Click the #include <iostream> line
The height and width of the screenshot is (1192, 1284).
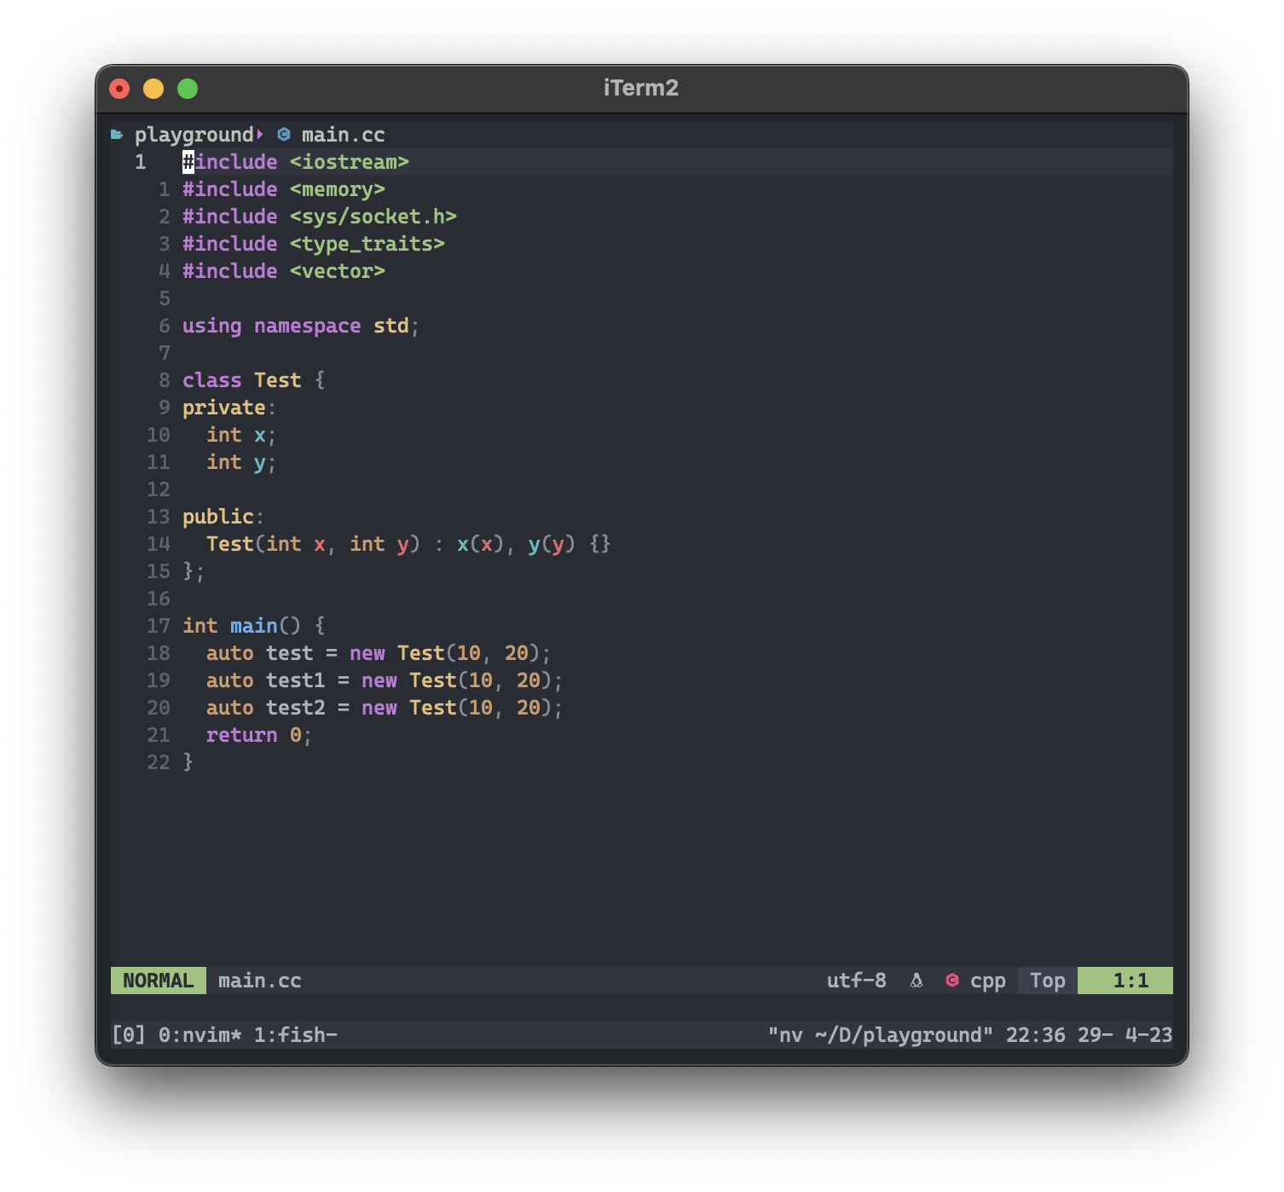click(x=296, y=162)
